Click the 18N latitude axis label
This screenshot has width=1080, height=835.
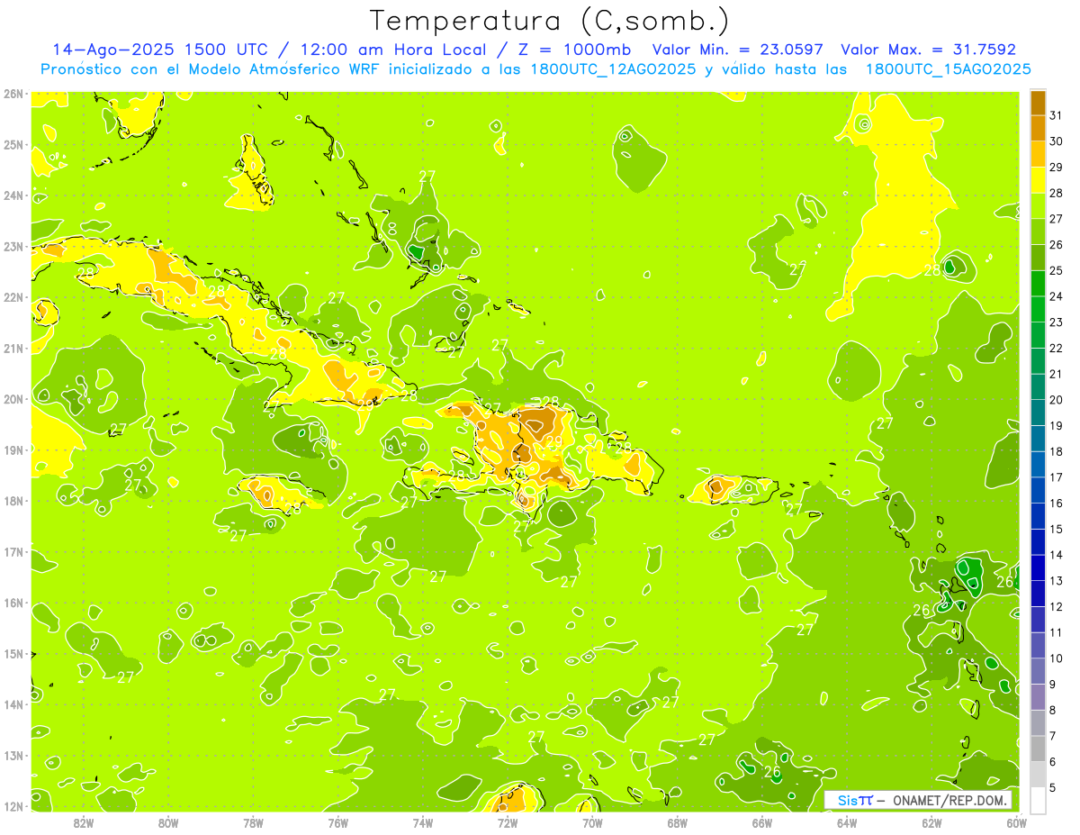pos(13,501)
